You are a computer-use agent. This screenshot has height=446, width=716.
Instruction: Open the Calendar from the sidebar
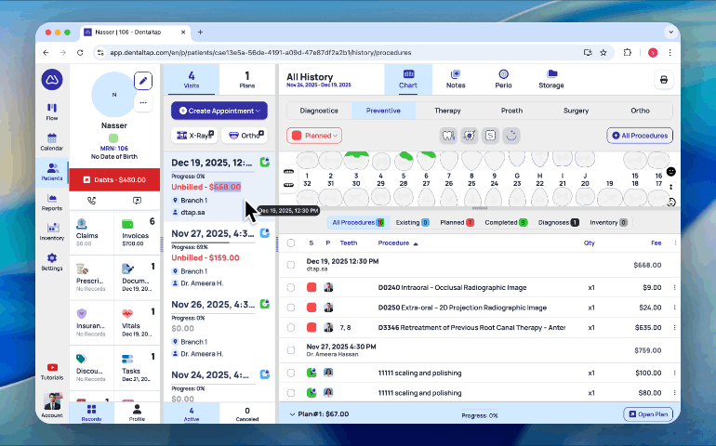point(51,140)
